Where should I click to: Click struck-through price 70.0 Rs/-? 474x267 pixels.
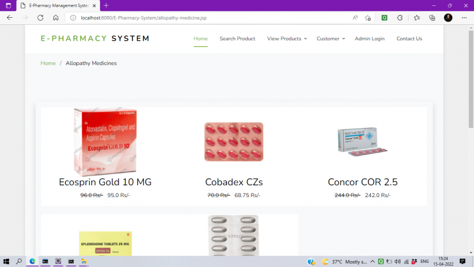(x=219, y=195)
